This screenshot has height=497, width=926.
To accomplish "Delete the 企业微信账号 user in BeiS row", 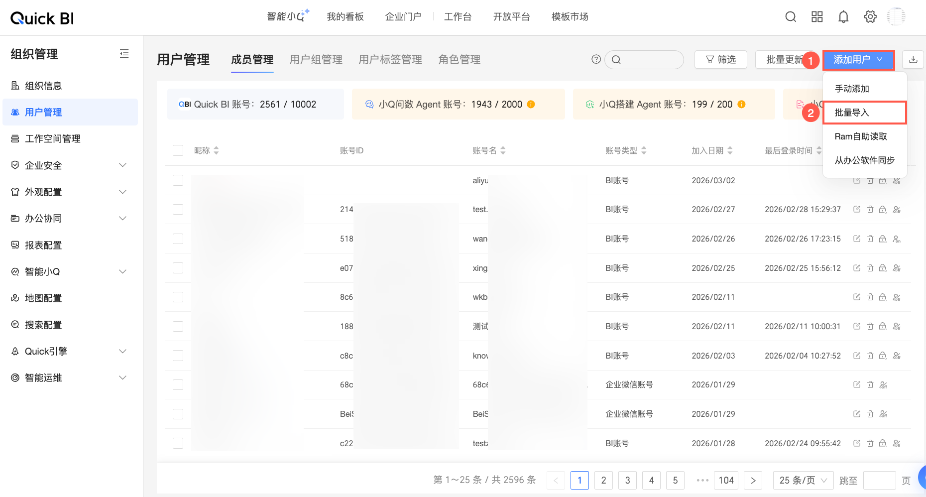I will click(x=870, y=414).
